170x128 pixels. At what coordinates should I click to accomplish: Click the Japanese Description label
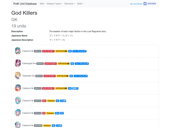22,40
